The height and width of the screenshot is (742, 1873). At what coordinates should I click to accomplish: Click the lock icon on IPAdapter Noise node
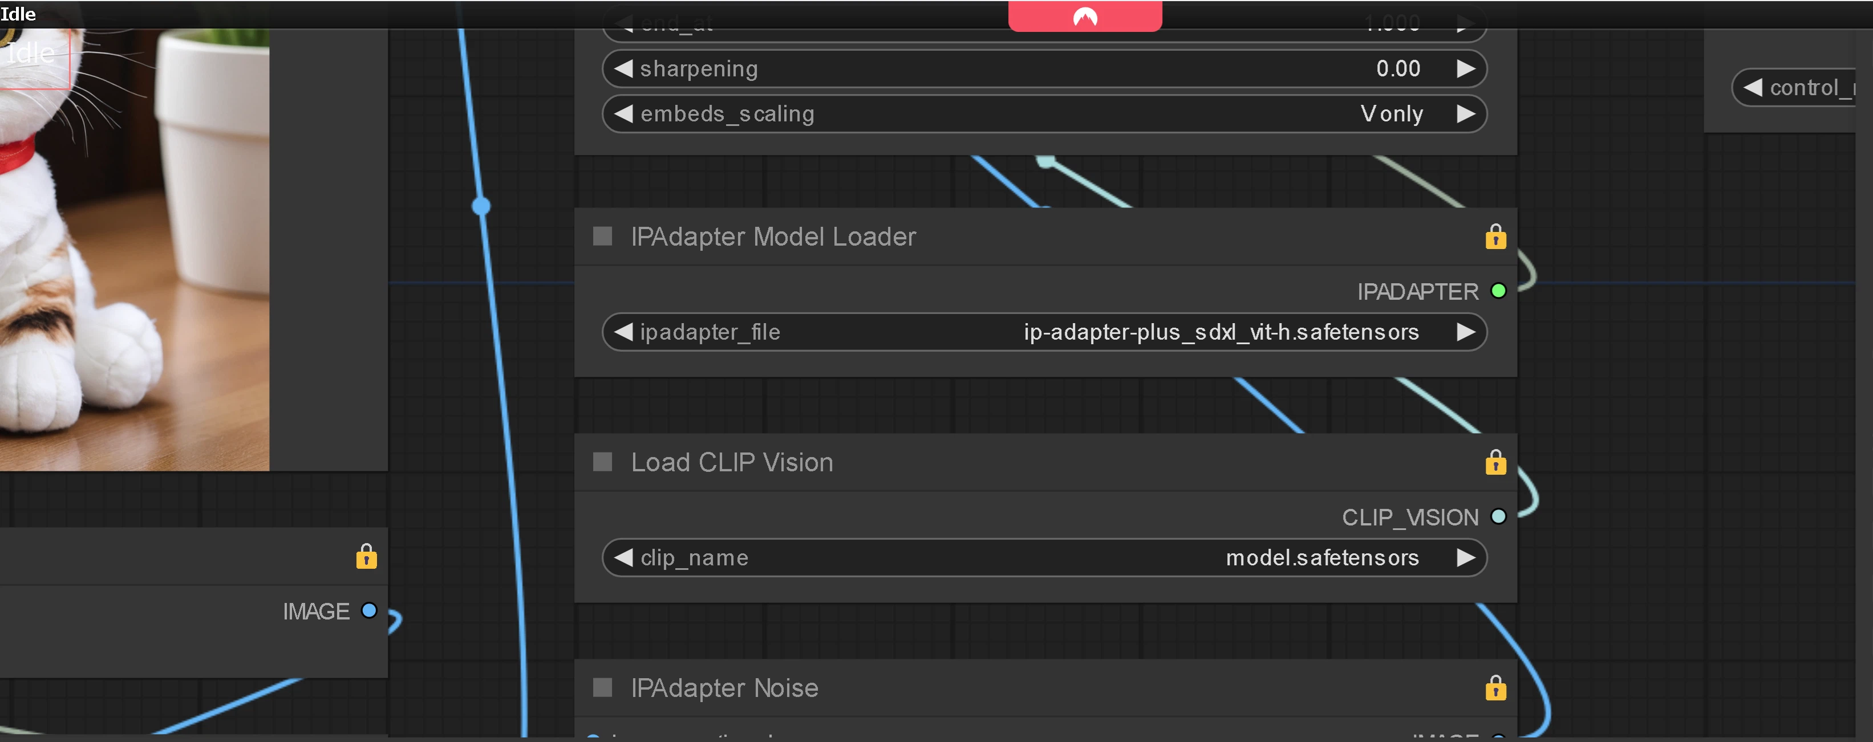click(x=1495, y=687)
